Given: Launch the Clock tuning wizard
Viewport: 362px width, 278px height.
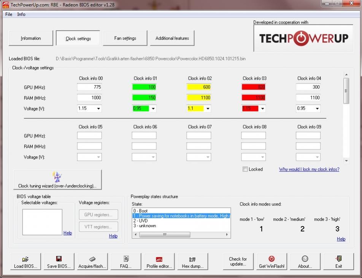Looking at the screenshot, I should coord(57,180).
